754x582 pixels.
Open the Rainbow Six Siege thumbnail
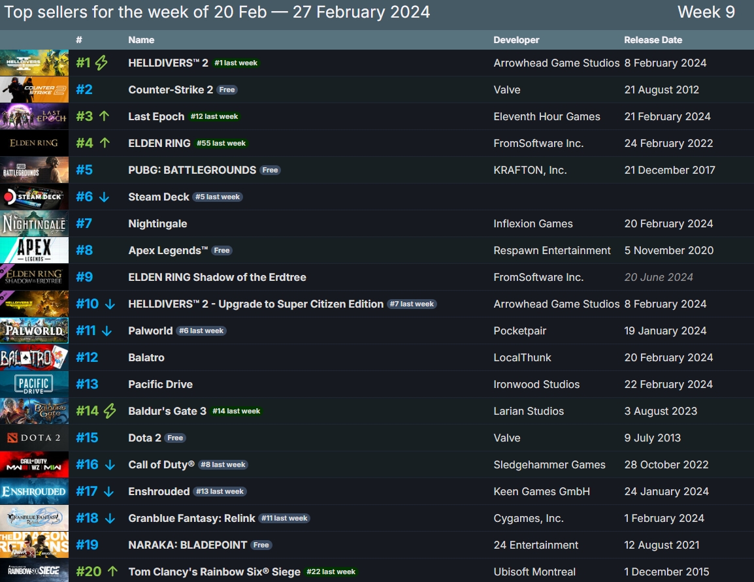click(x=34, y=572)
